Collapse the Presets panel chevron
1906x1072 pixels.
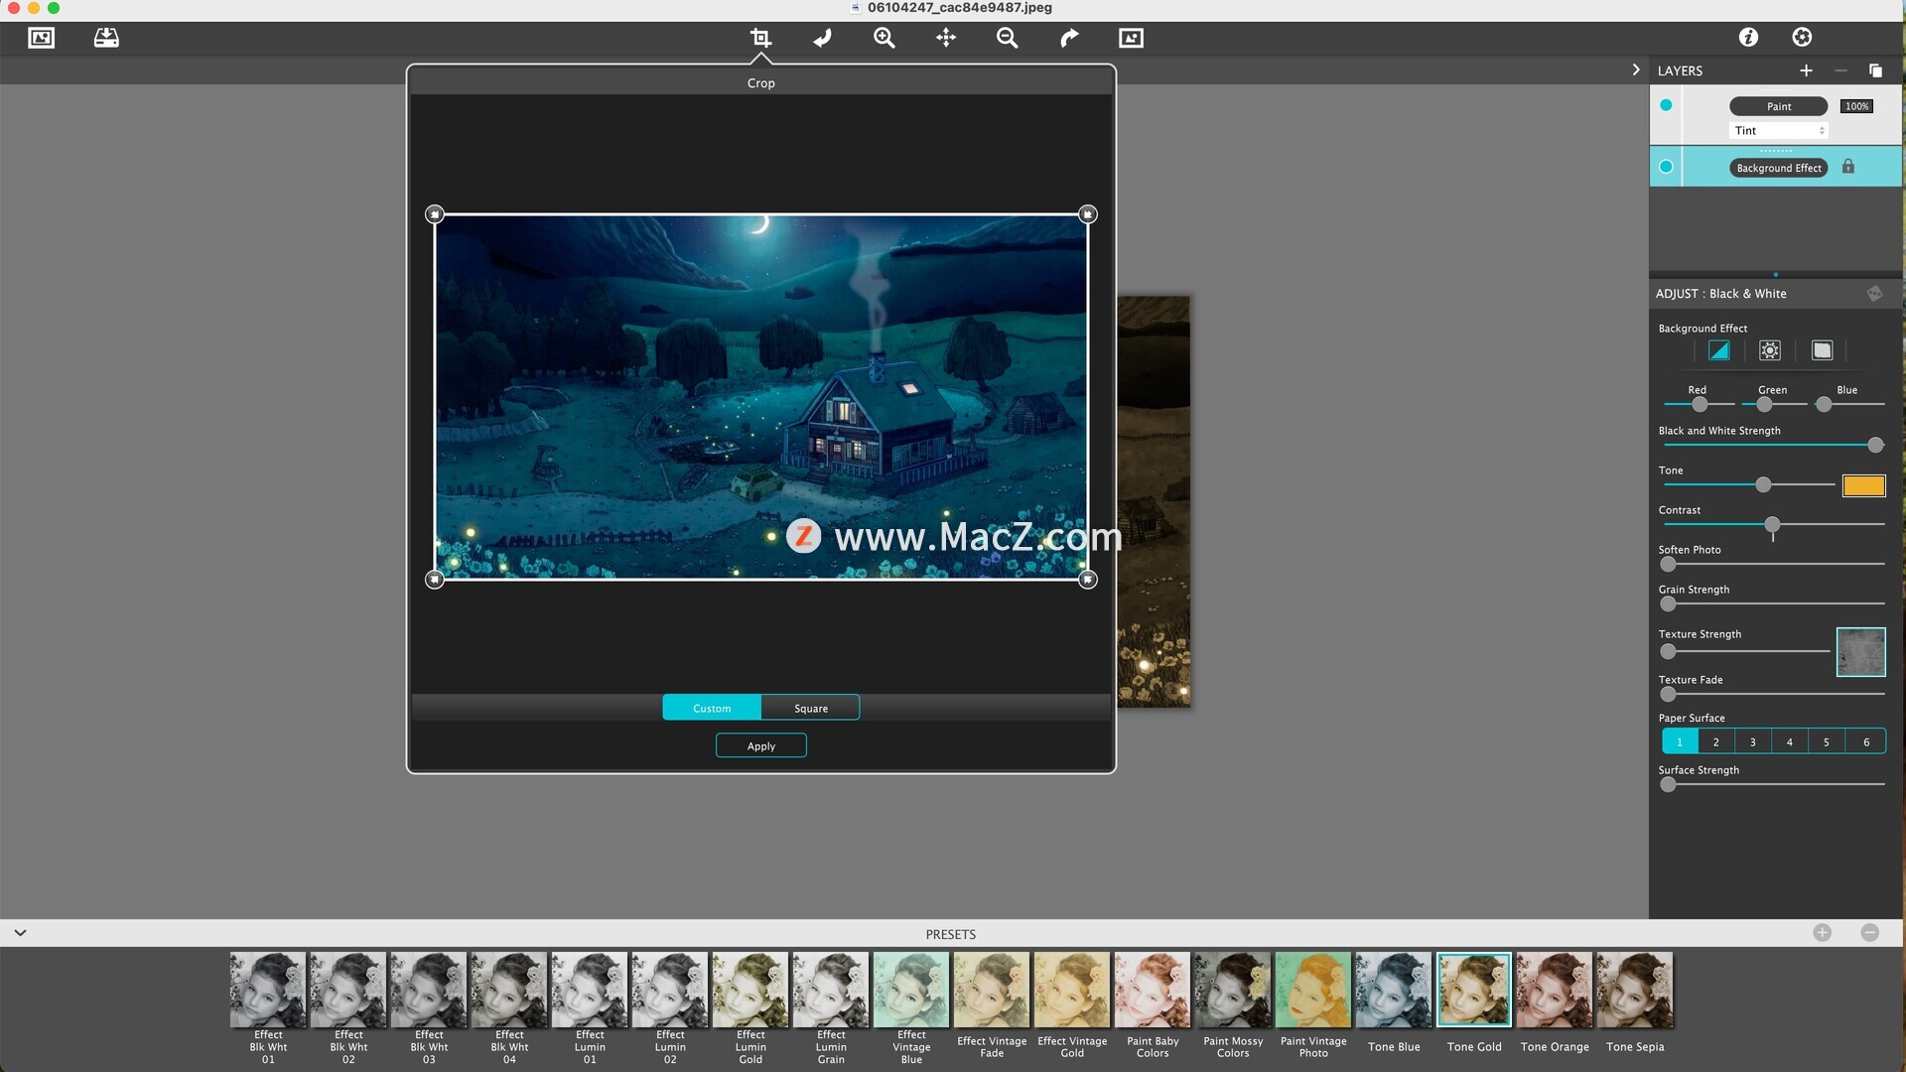[20, 933]
